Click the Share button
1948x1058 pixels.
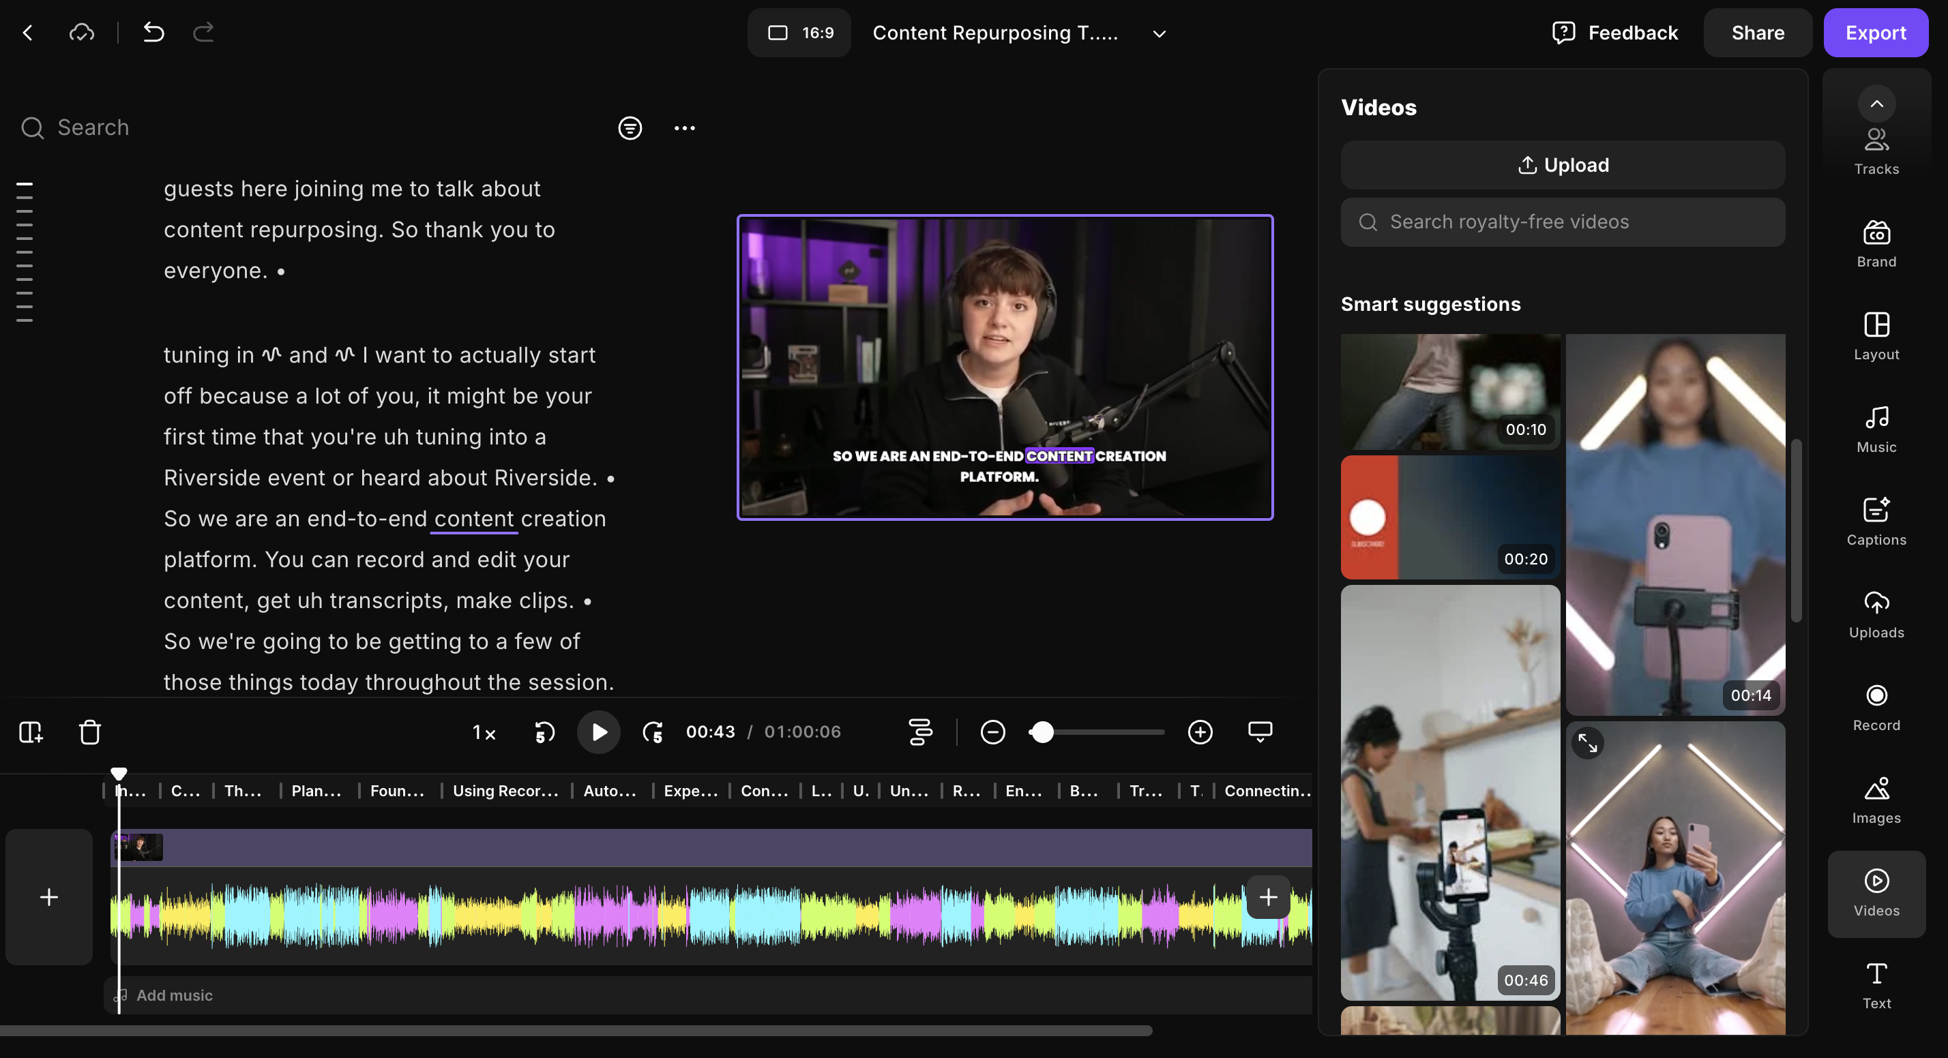(x=1758, y=33)
